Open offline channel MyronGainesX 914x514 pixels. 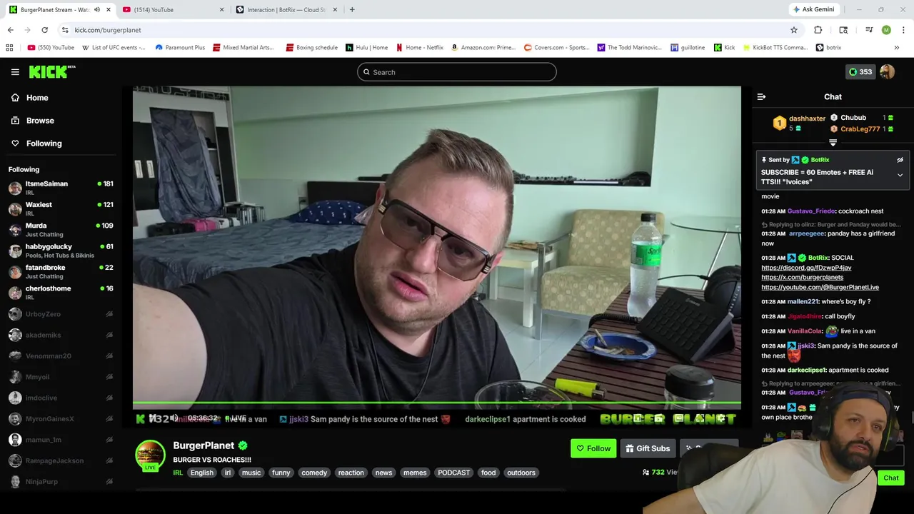pyautogui.click(x=61, y=418)
